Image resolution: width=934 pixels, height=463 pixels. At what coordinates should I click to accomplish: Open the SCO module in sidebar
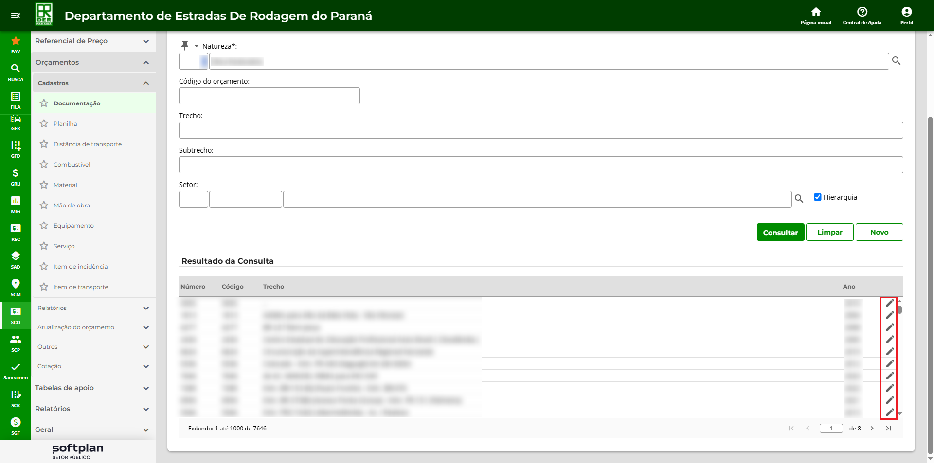pyautogui.click(x=16, y=315)
